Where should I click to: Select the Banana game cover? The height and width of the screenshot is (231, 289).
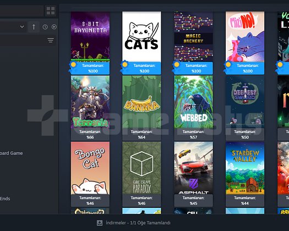(x=141, y=102)
